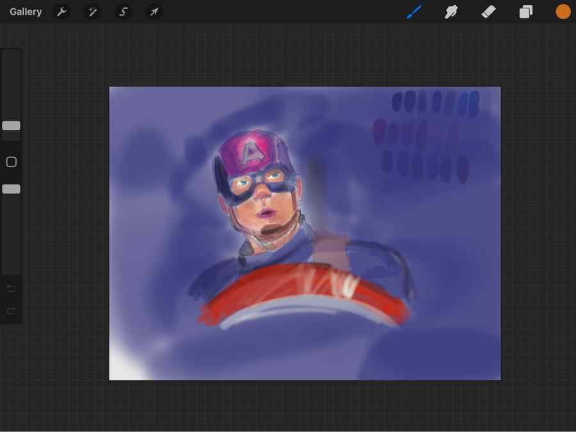
Task: Open the Actions wrench menu
Action: point(61,12)
